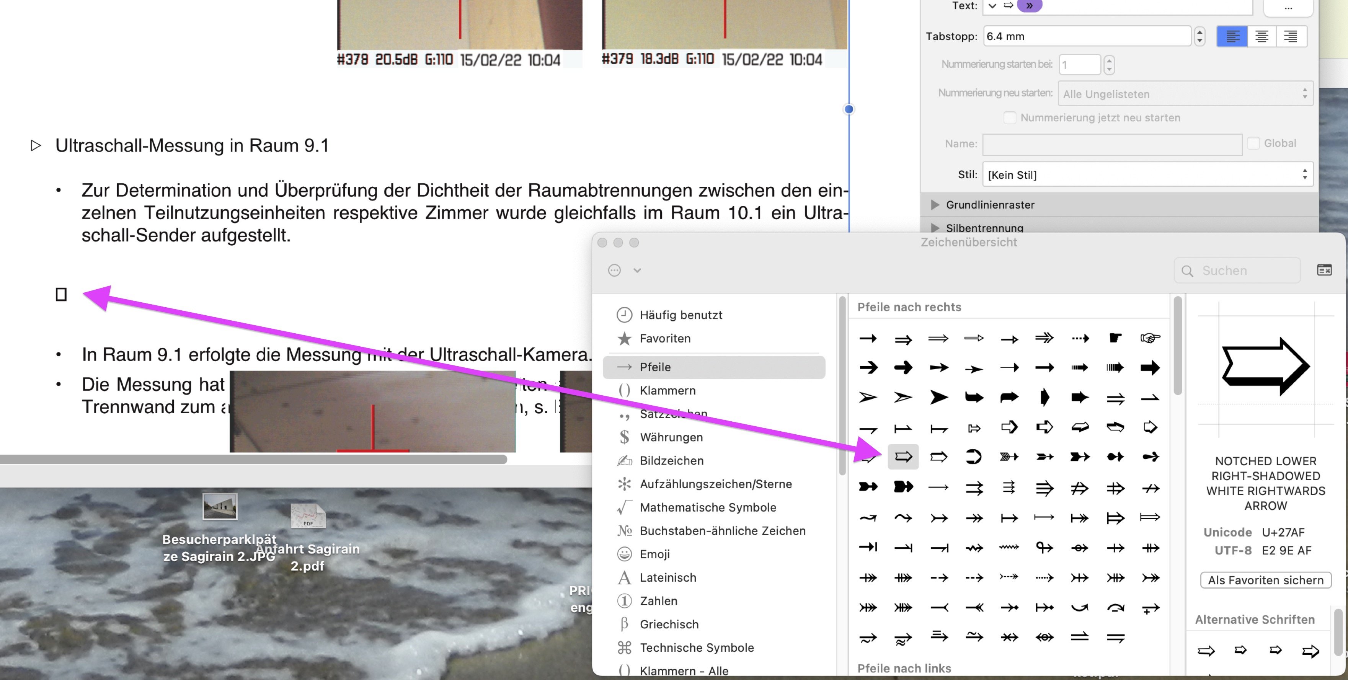Open Mathematische Symbole category
The width and height of the screenshot is (1348, 680).
[x=708, y=507]
